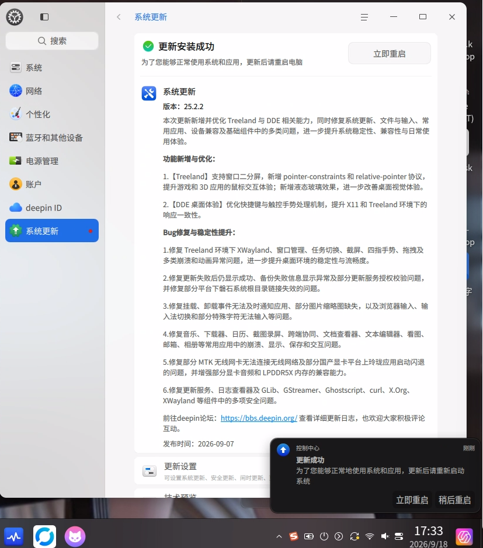Open 系统 settings category

[52, 68]
